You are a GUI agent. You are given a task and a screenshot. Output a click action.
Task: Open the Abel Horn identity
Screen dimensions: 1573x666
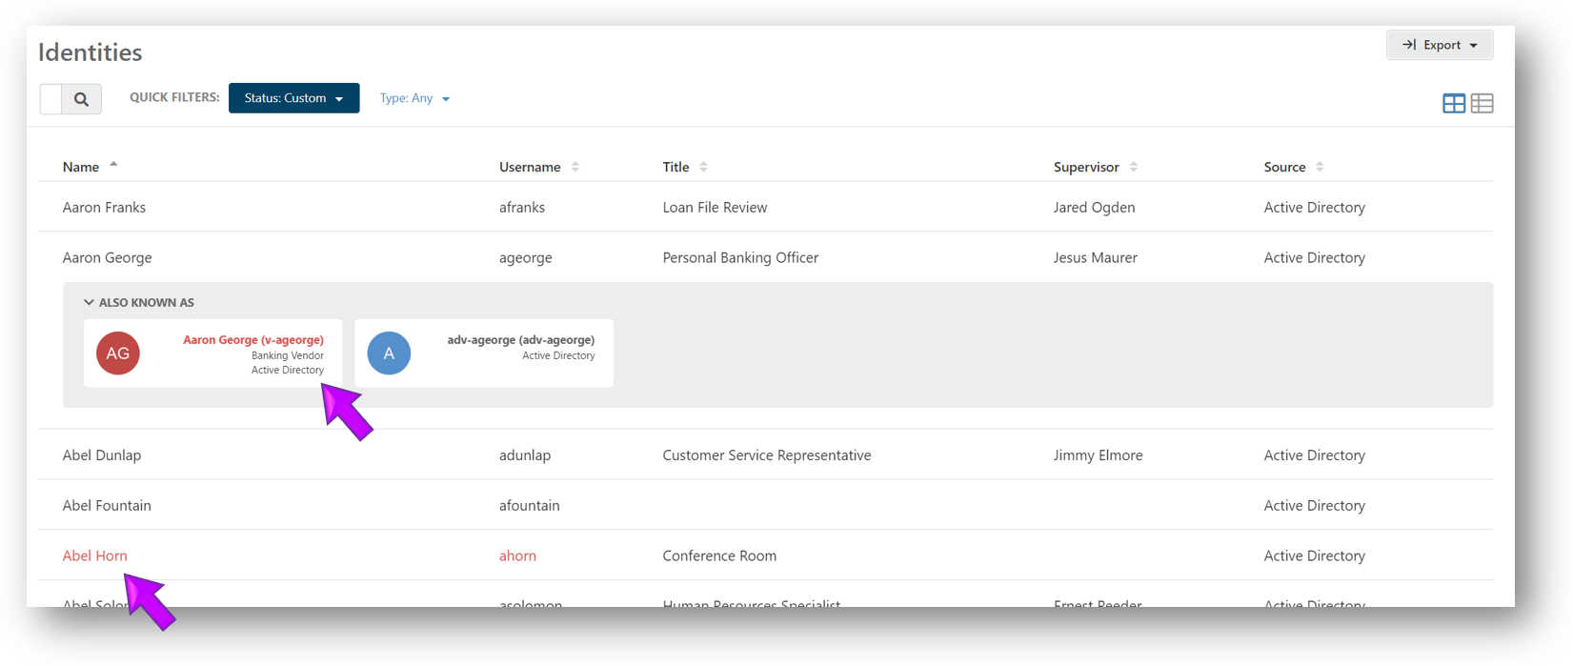point(94,555)
